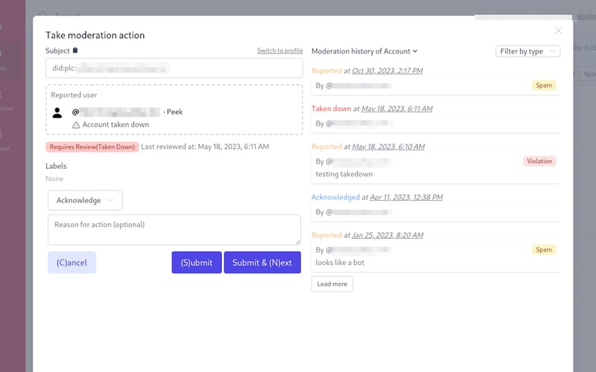Screen dimensions: 596x372
Task: Open the Oct 30, 2023, 2:17 PM timestamp
Action: [x=387, y=71]
